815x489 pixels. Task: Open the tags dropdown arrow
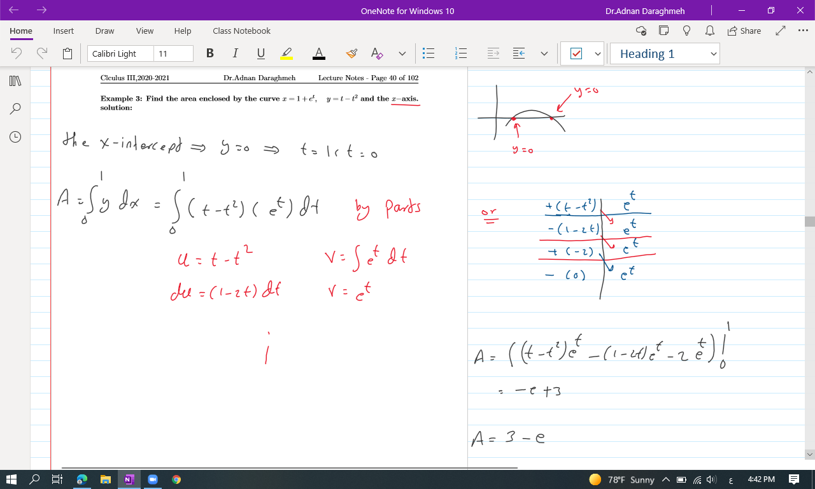pyautogui.click(x=597, y=54)
